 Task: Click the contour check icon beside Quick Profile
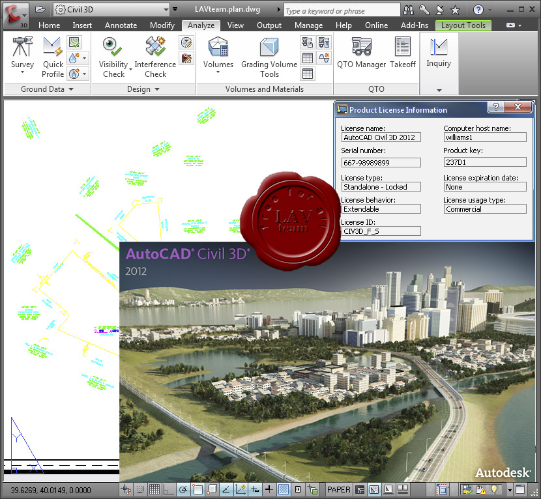pos(74,42)
